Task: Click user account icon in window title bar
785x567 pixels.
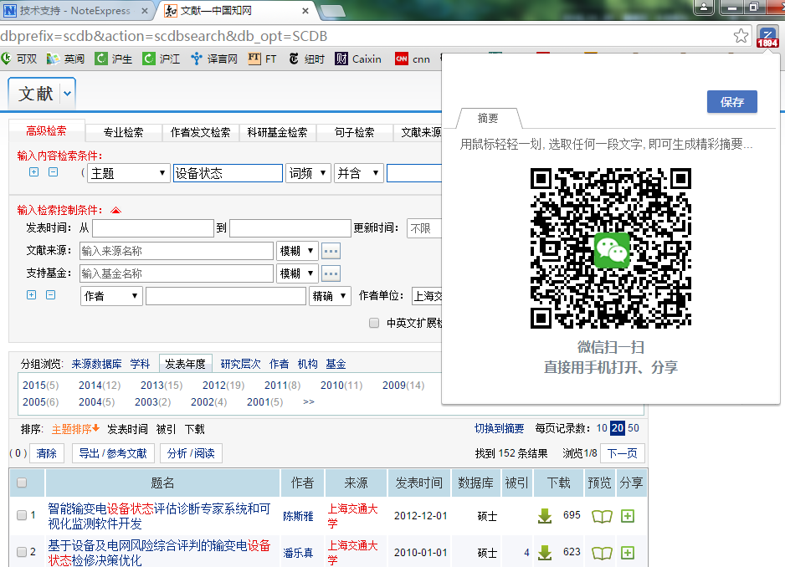Action: click(x=703, y=7)
